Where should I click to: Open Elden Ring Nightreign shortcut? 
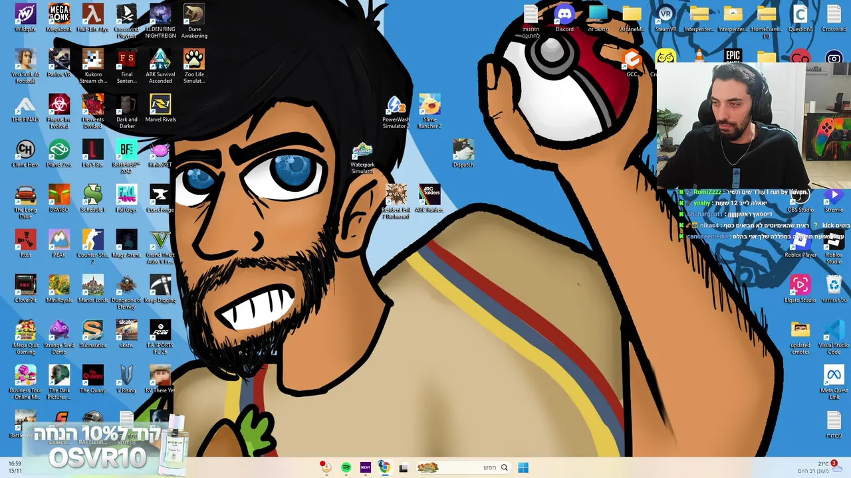160,21
